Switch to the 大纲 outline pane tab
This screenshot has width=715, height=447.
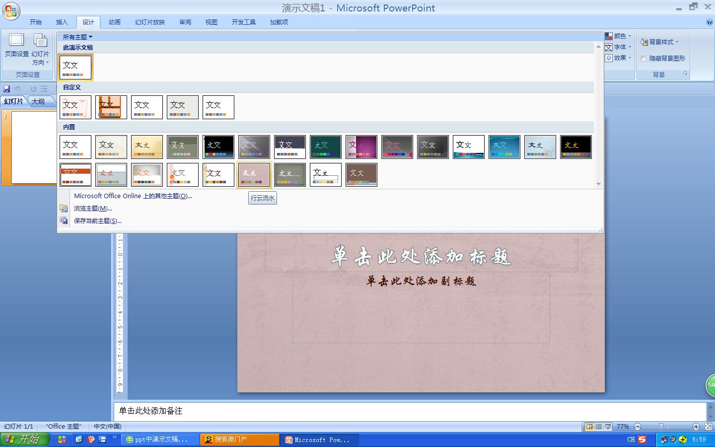pos(38,101)
